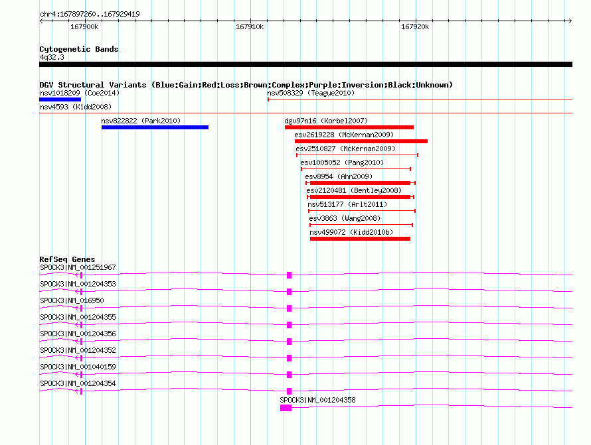
Task: Click the esv2120481 (Bentley2008) label
Action: click(x=355, y=190)
